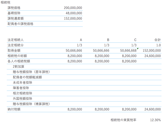Image resolution: width=168 pixels, height=125 pixels.
Task: Click the 配偶者の税額軽減額 row label
Action: tap(27, 77)
